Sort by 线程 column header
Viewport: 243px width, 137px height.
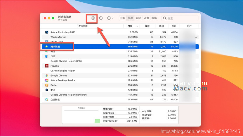click(x=147, y=26)
